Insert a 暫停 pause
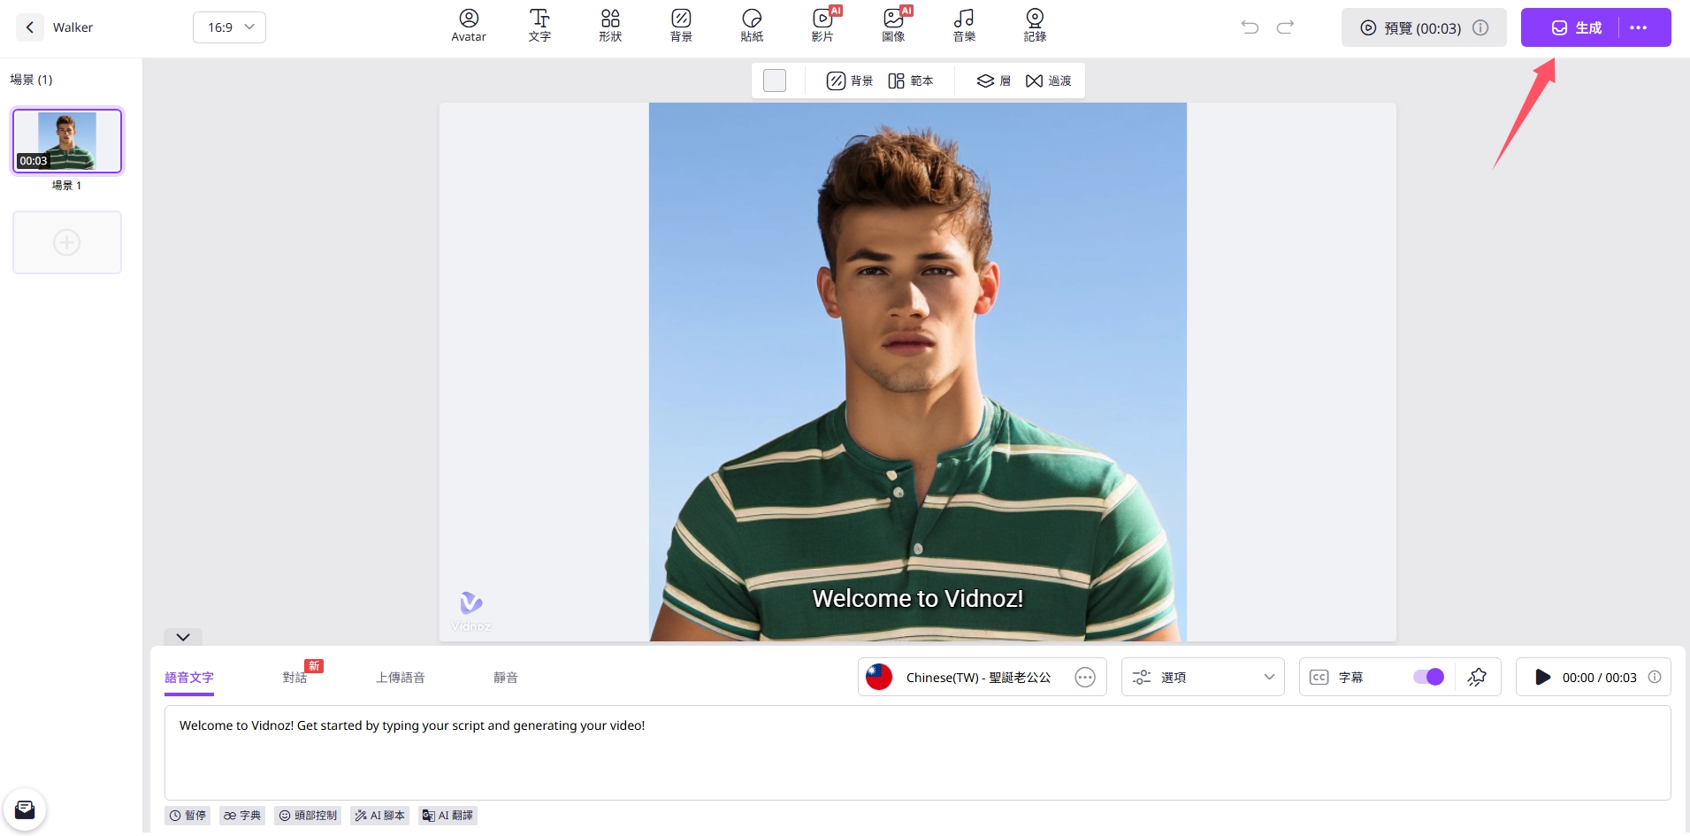Image resolution: width=1690 pixels, height=836 pixels. pos(187,816)
